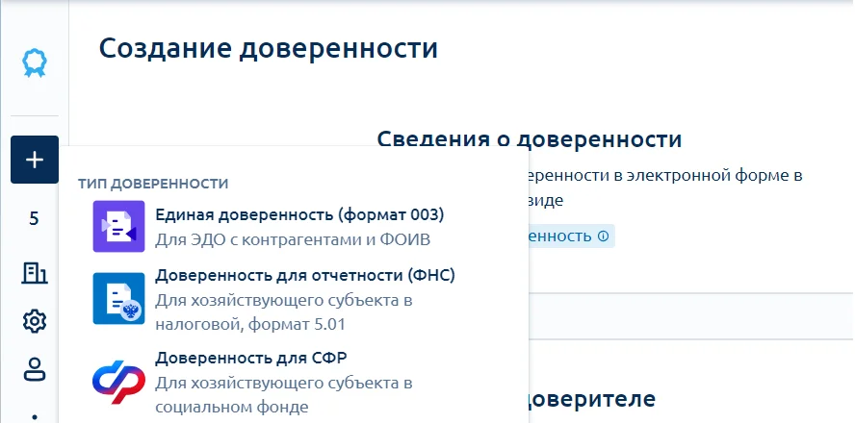Click the ТИП ДОВЕРЕННОСТИ menu header

[153, 184]
